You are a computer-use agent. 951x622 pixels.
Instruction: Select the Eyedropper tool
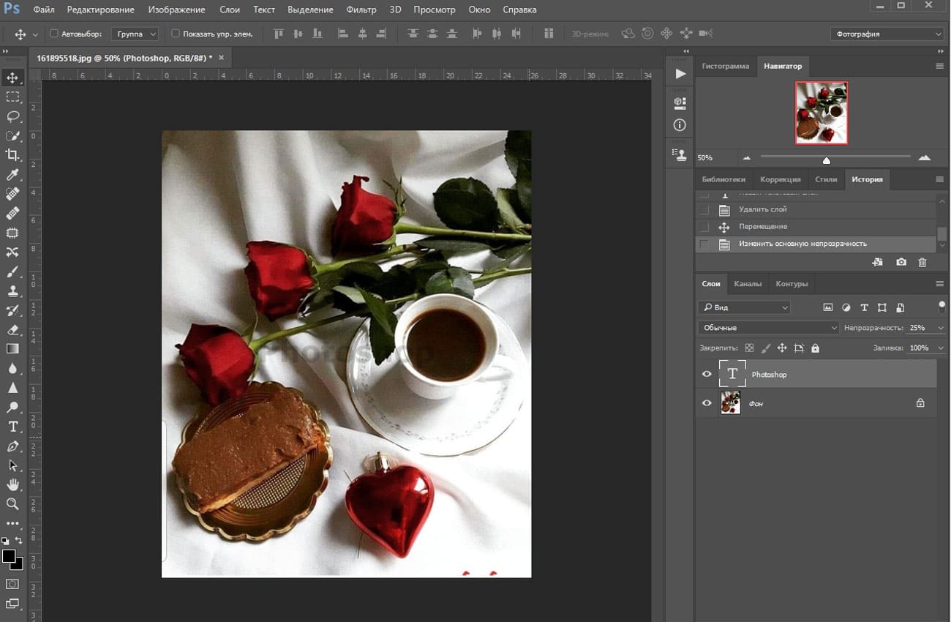pyautogui.click(x=12, y=174)
